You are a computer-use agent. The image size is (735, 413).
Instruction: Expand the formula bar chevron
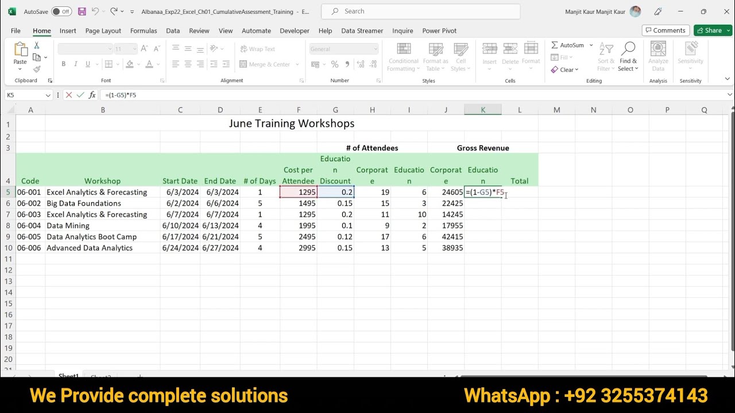pyautogui.click(x=730, y=95)
